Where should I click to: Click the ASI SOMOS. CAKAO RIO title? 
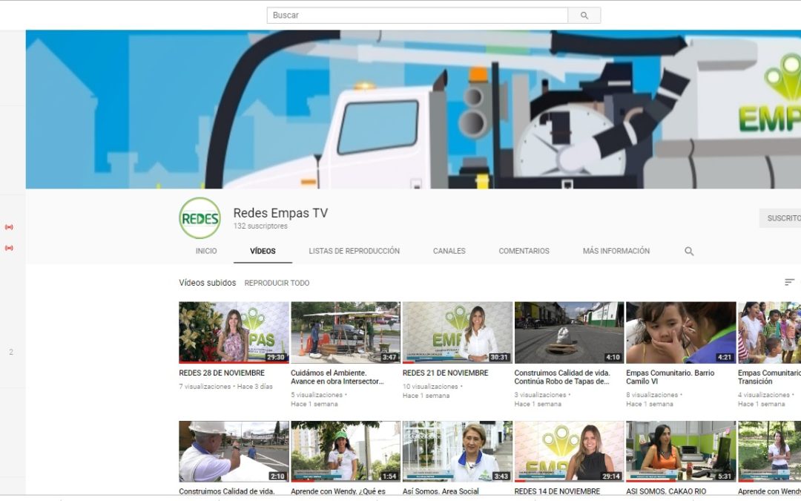click(x=666, y=491)
